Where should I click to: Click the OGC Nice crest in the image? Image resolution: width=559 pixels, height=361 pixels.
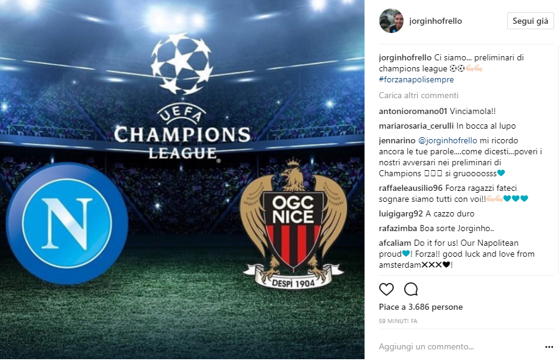[293, 224]
